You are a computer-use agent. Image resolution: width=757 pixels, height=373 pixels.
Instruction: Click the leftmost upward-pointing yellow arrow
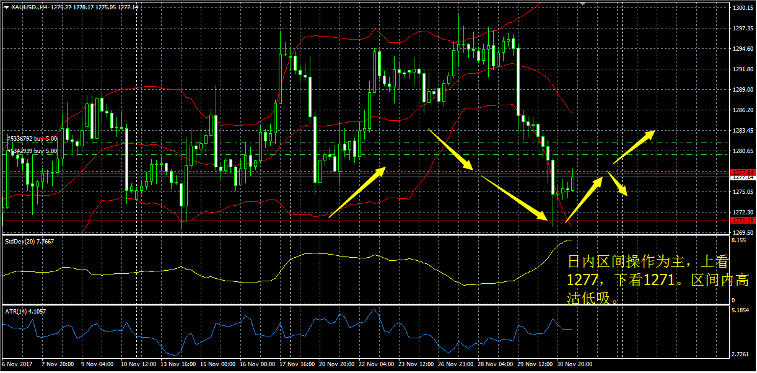point(357,192)
